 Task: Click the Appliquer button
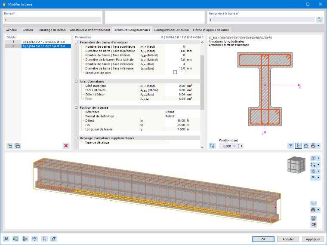click(x=313, y=239)
